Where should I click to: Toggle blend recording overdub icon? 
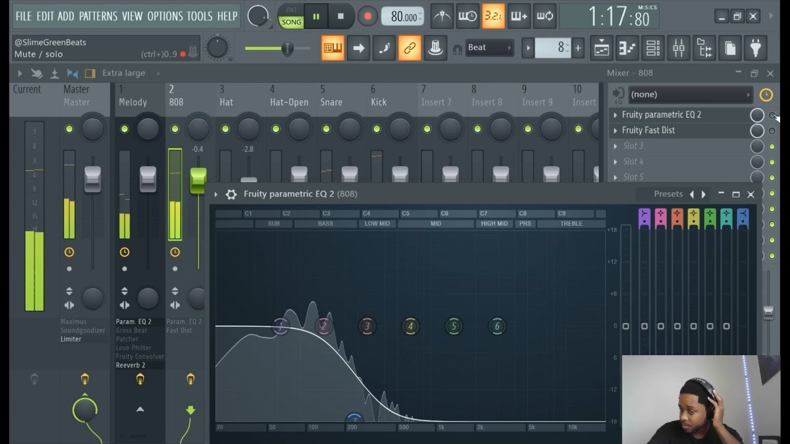[519, 17]
